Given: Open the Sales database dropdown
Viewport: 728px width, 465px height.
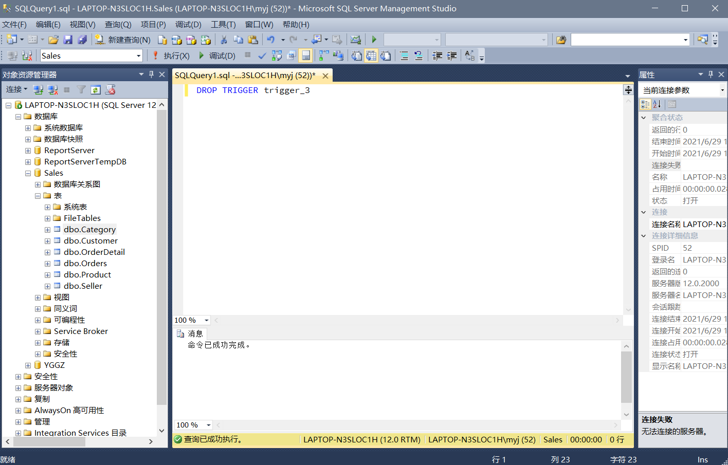Looking at the screenshot, I should [x=138, y=55].
